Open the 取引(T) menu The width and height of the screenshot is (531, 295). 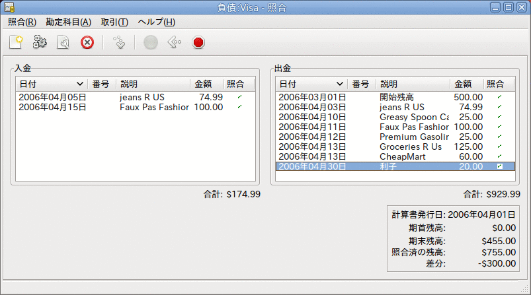point(114,22)
